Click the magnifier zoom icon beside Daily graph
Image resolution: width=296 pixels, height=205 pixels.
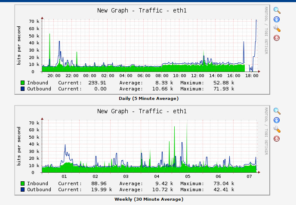[x=277, y=10]
